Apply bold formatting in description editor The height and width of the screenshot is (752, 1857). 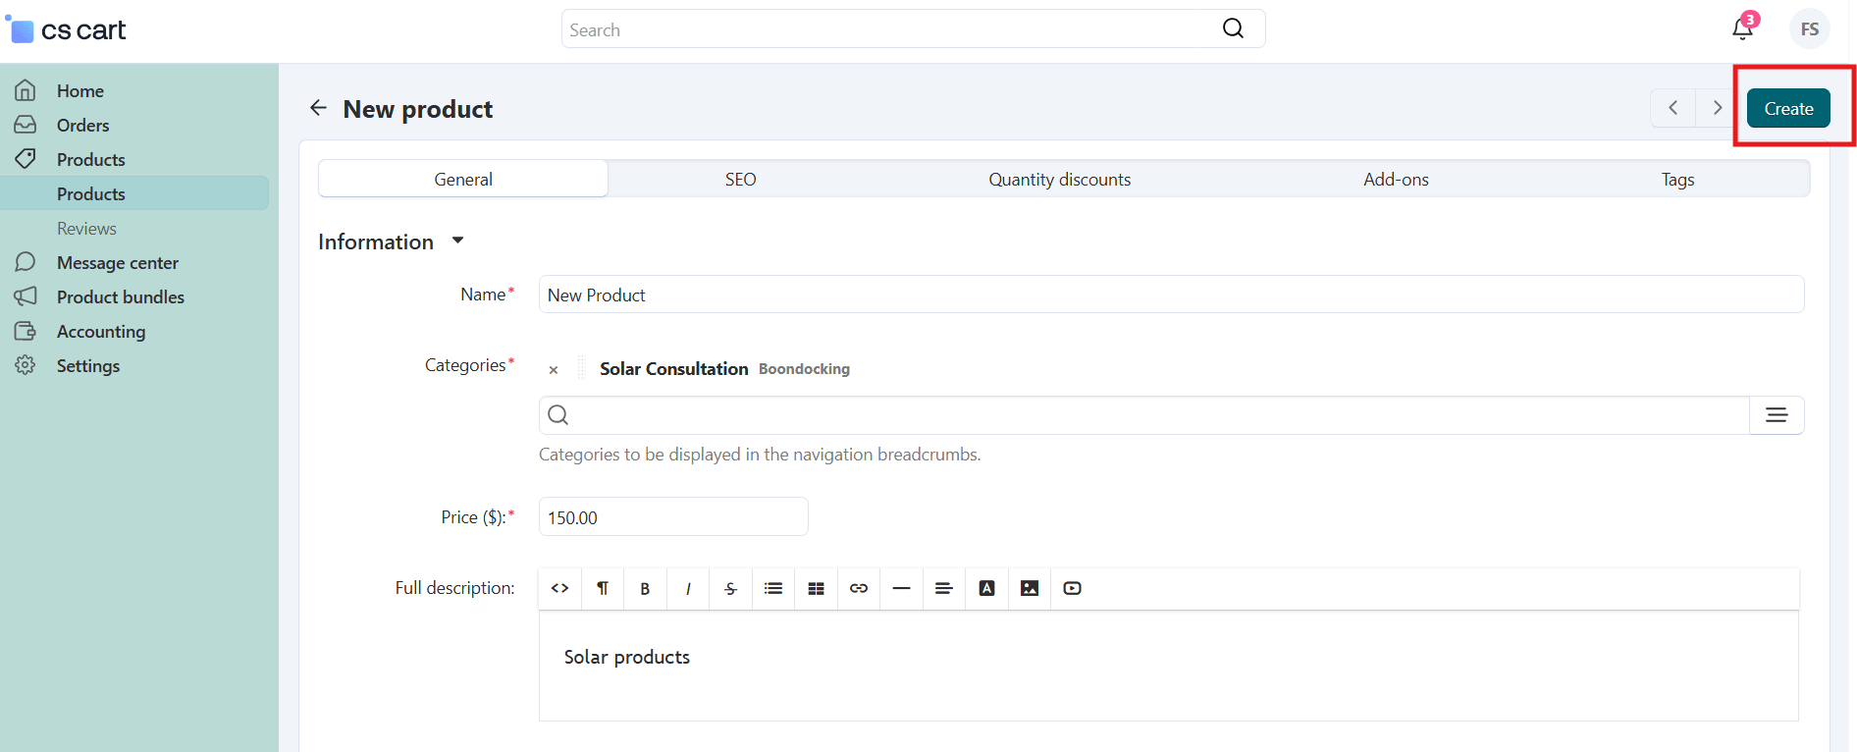(x=645, y=588)
